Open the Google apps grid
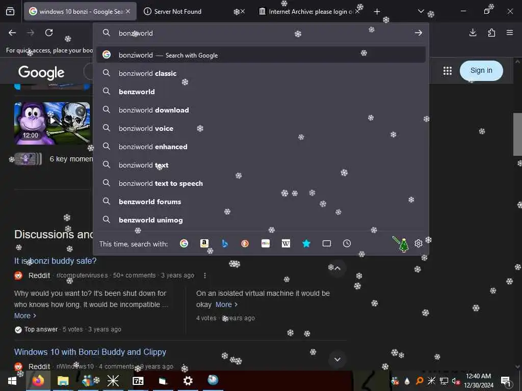The height and width of the screenshot is (391, 522). tap(448, 70)
